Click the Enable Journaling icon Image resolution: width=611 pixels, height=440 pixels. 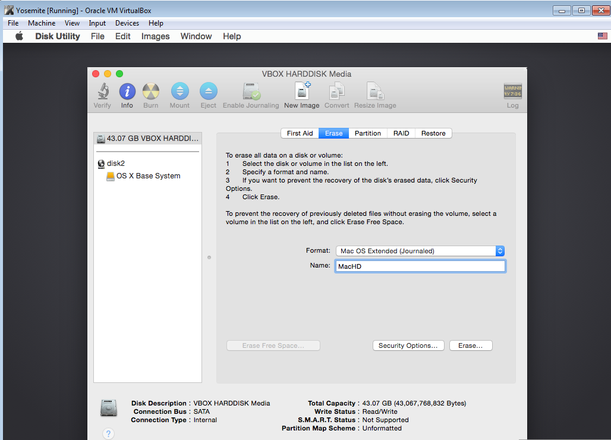pos(251,91)
